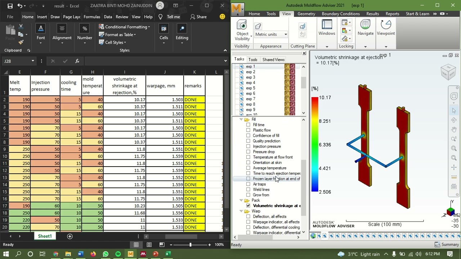The image size is (461, 259).
Task: Open the Cells group in Excel ribbon
Action: pyautogui.click(x=164, y=34)
